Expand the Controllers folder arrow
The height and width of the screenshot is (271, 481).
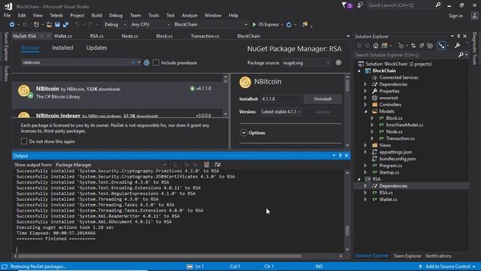coord(365,105)
